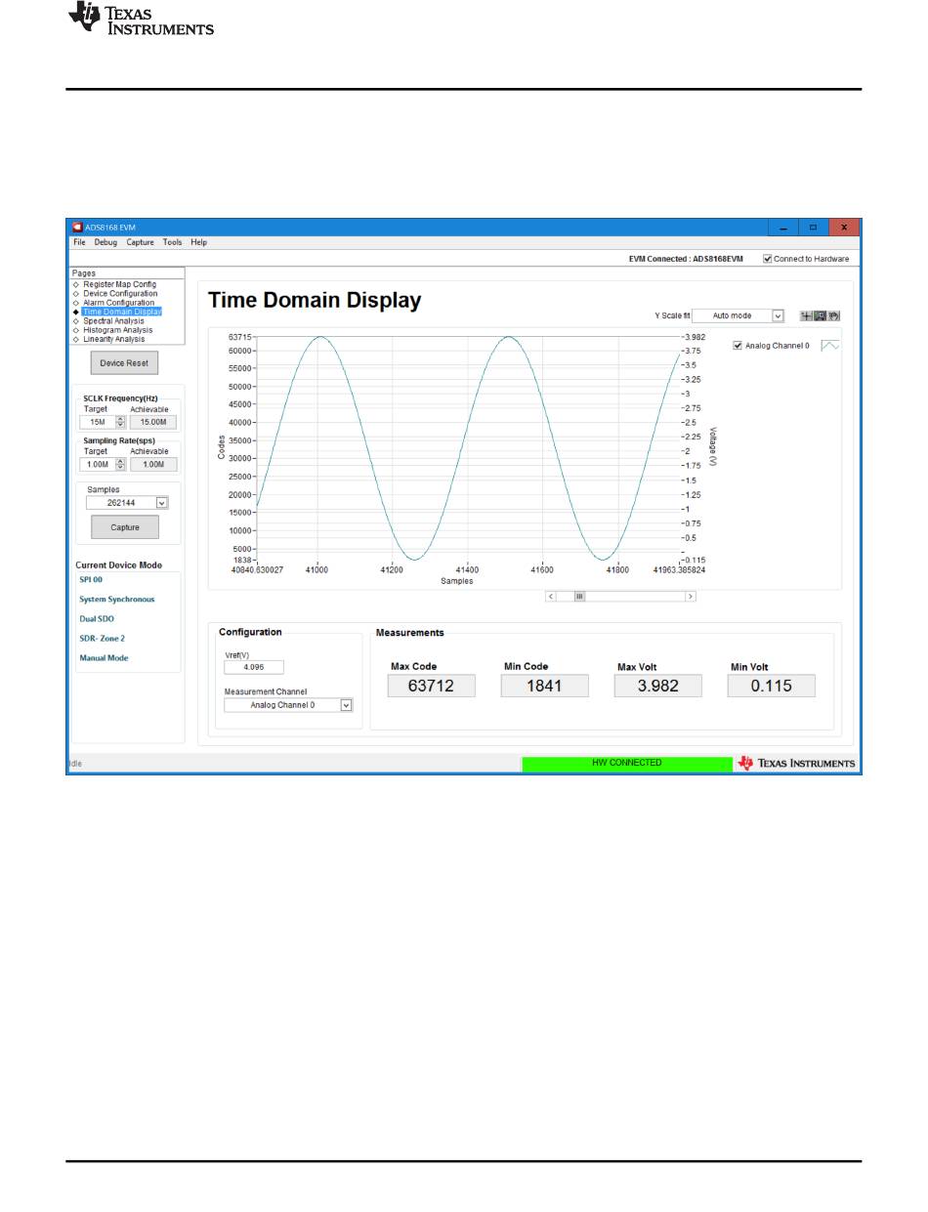
Task: Open the Debug menu
Action: [105, 242]
